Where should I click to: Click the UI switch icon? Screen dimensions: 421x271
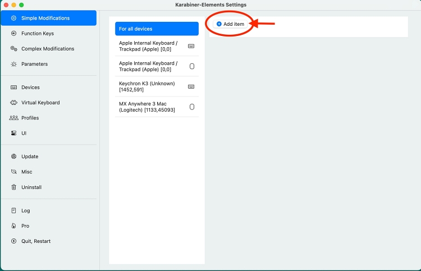[13, 133]
